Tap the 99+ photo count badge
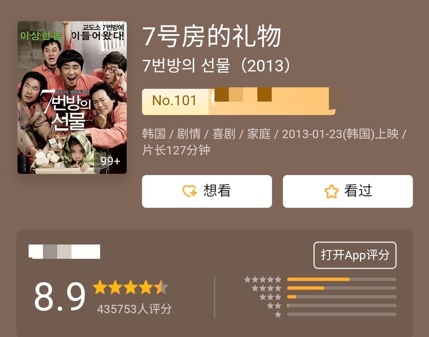The width and height of the screenshot is (429, 337). [x=110, y=161]
